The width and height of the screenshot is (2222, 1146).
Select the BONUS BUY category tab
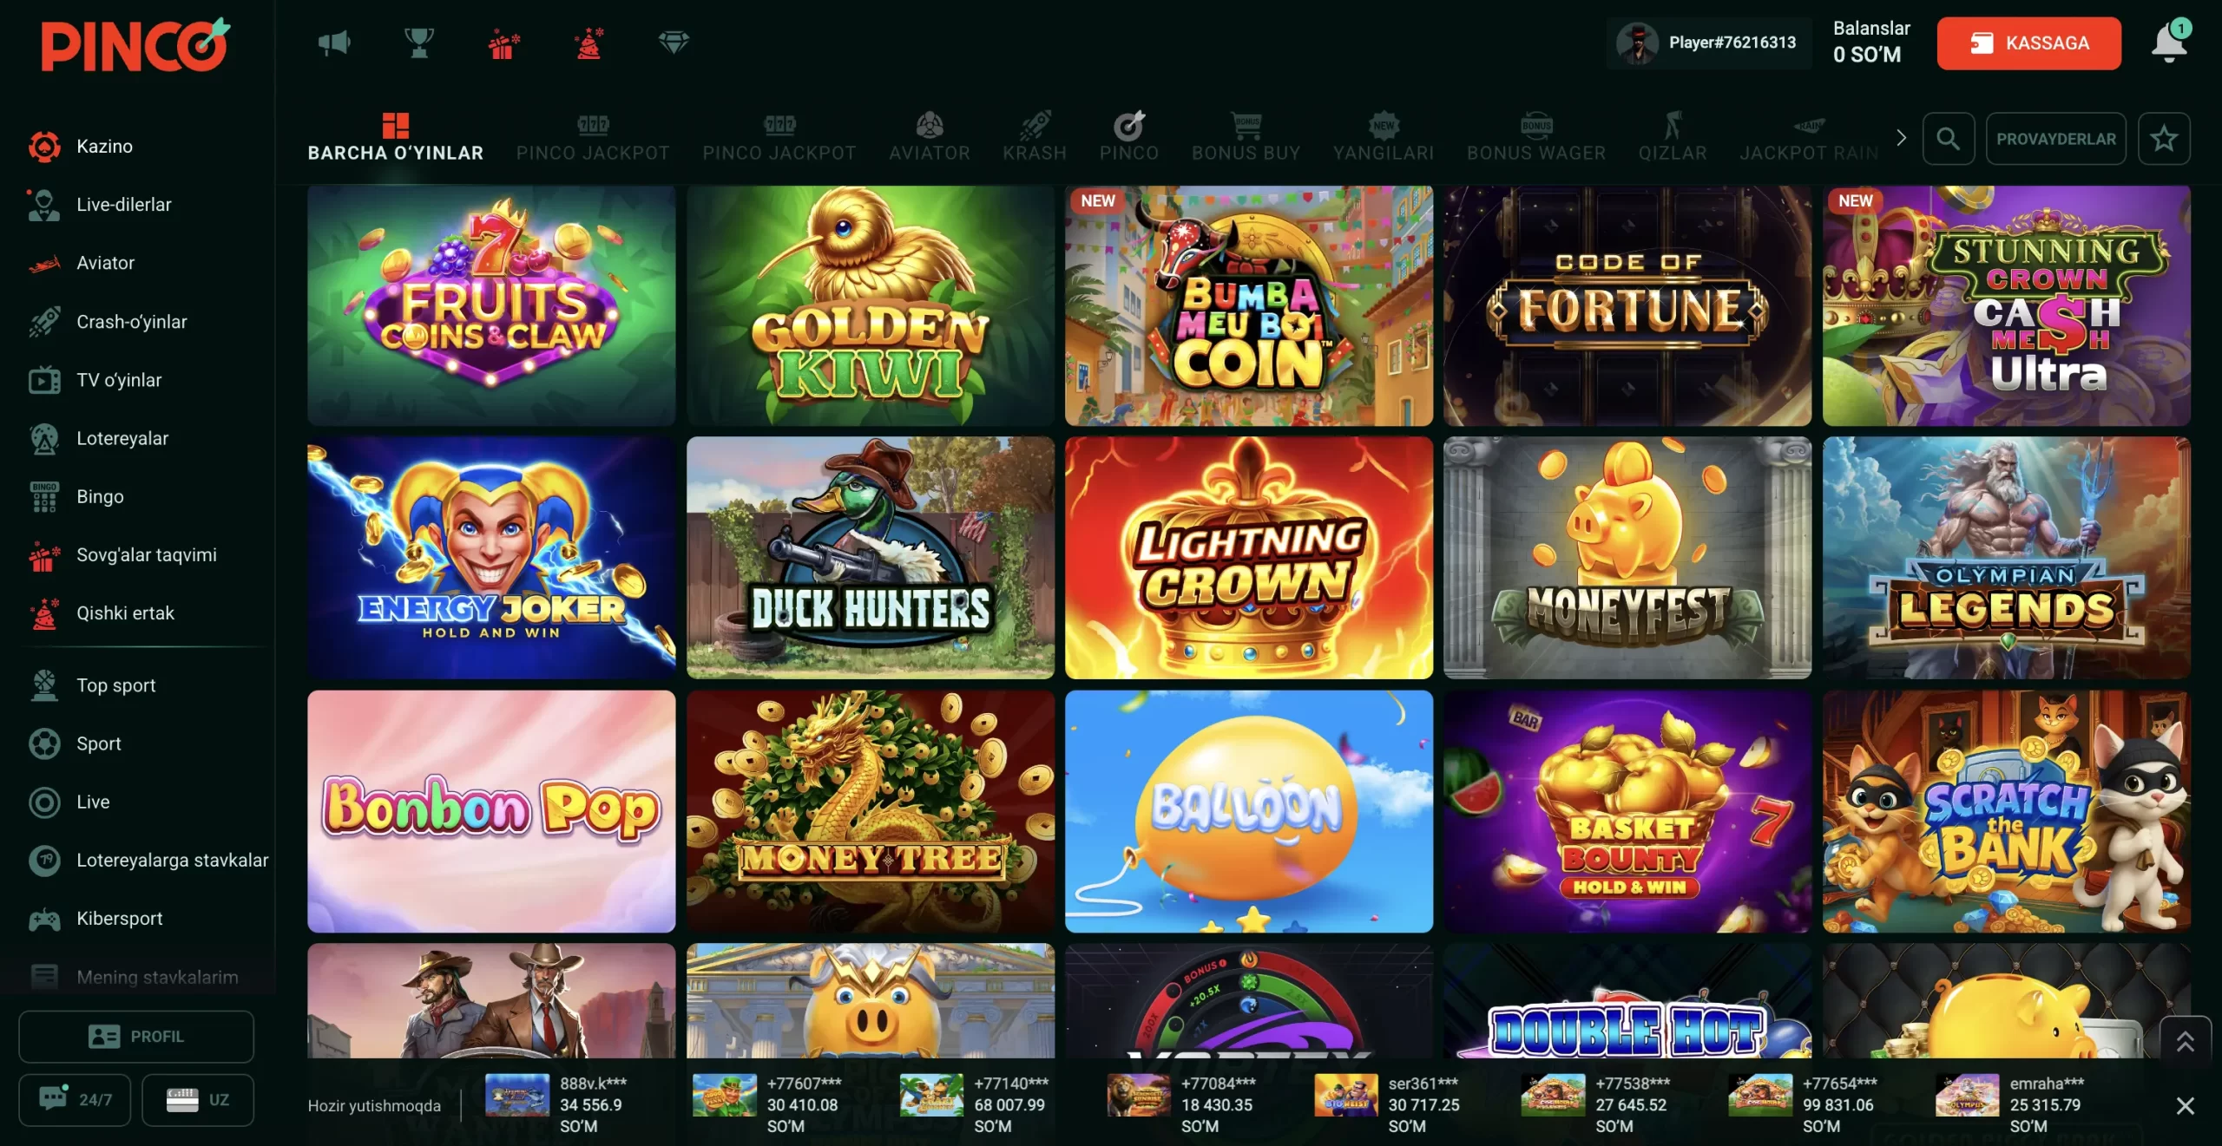click(x=1246, y=137)
